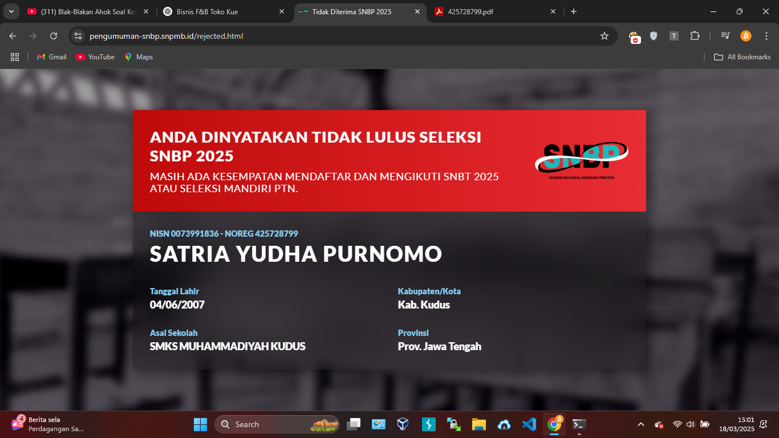Image resolution: width=779 pixels, height=438 pixels.
Task: Click the cloud sync error tray icon
Action: (x=659, y=424)
